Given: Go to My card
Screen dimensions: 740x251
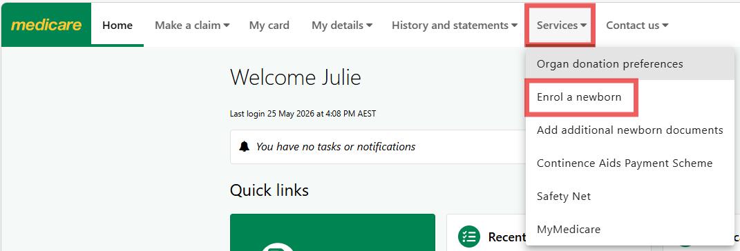Looking at the screenshot, I should [269, 26].
